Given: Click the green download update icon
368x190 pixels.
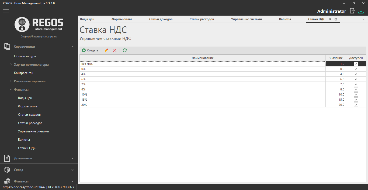Looking at the screenshot, I should pyautogui.click(x=361, y=11).
